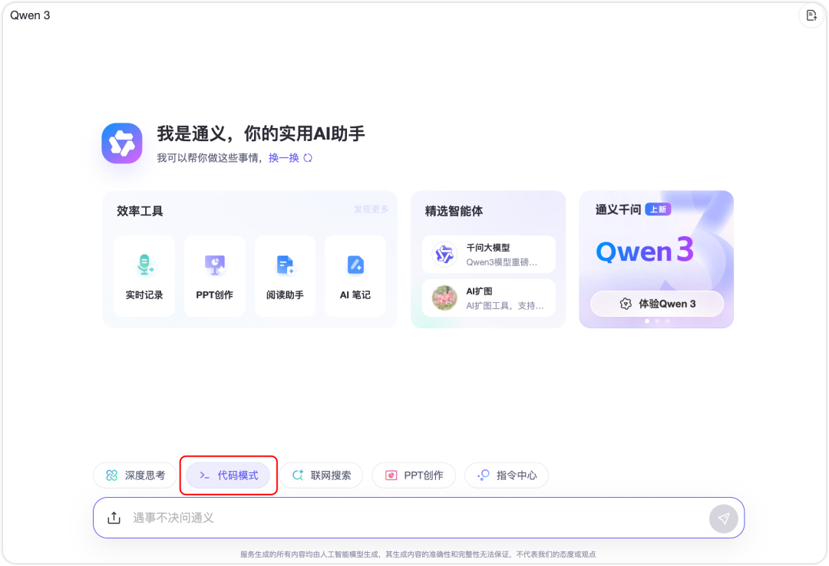The image size is (829, 566).
Task: Click second carousel dot on Qwen 3 banner
Action: 657,321
